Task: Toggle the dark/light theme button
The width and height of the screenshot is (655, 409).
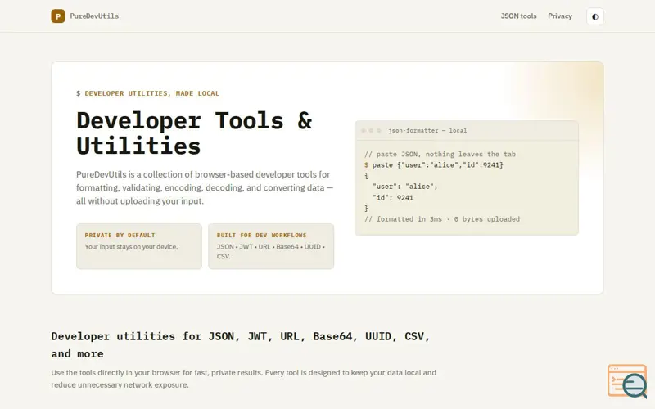Action: (x=595, y=16)
